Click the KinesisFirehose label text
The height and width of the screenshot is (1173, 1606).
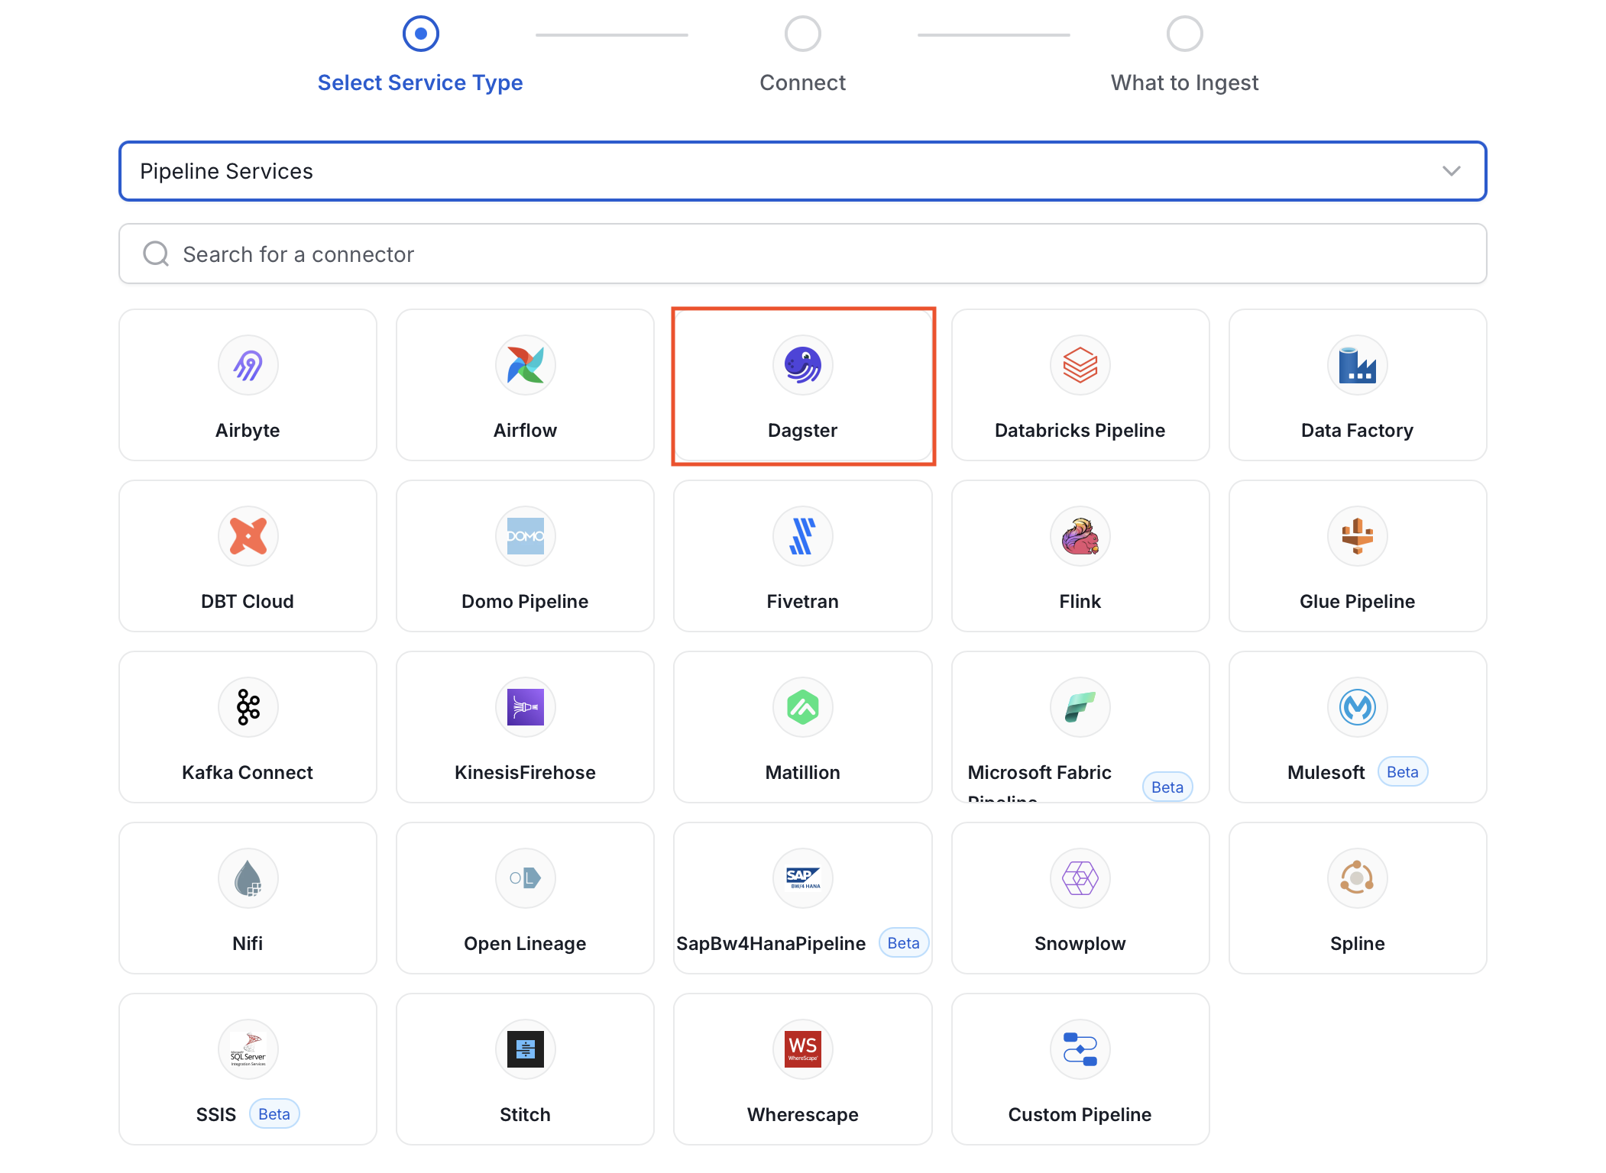pyautogui.click(x=526, y=772)
